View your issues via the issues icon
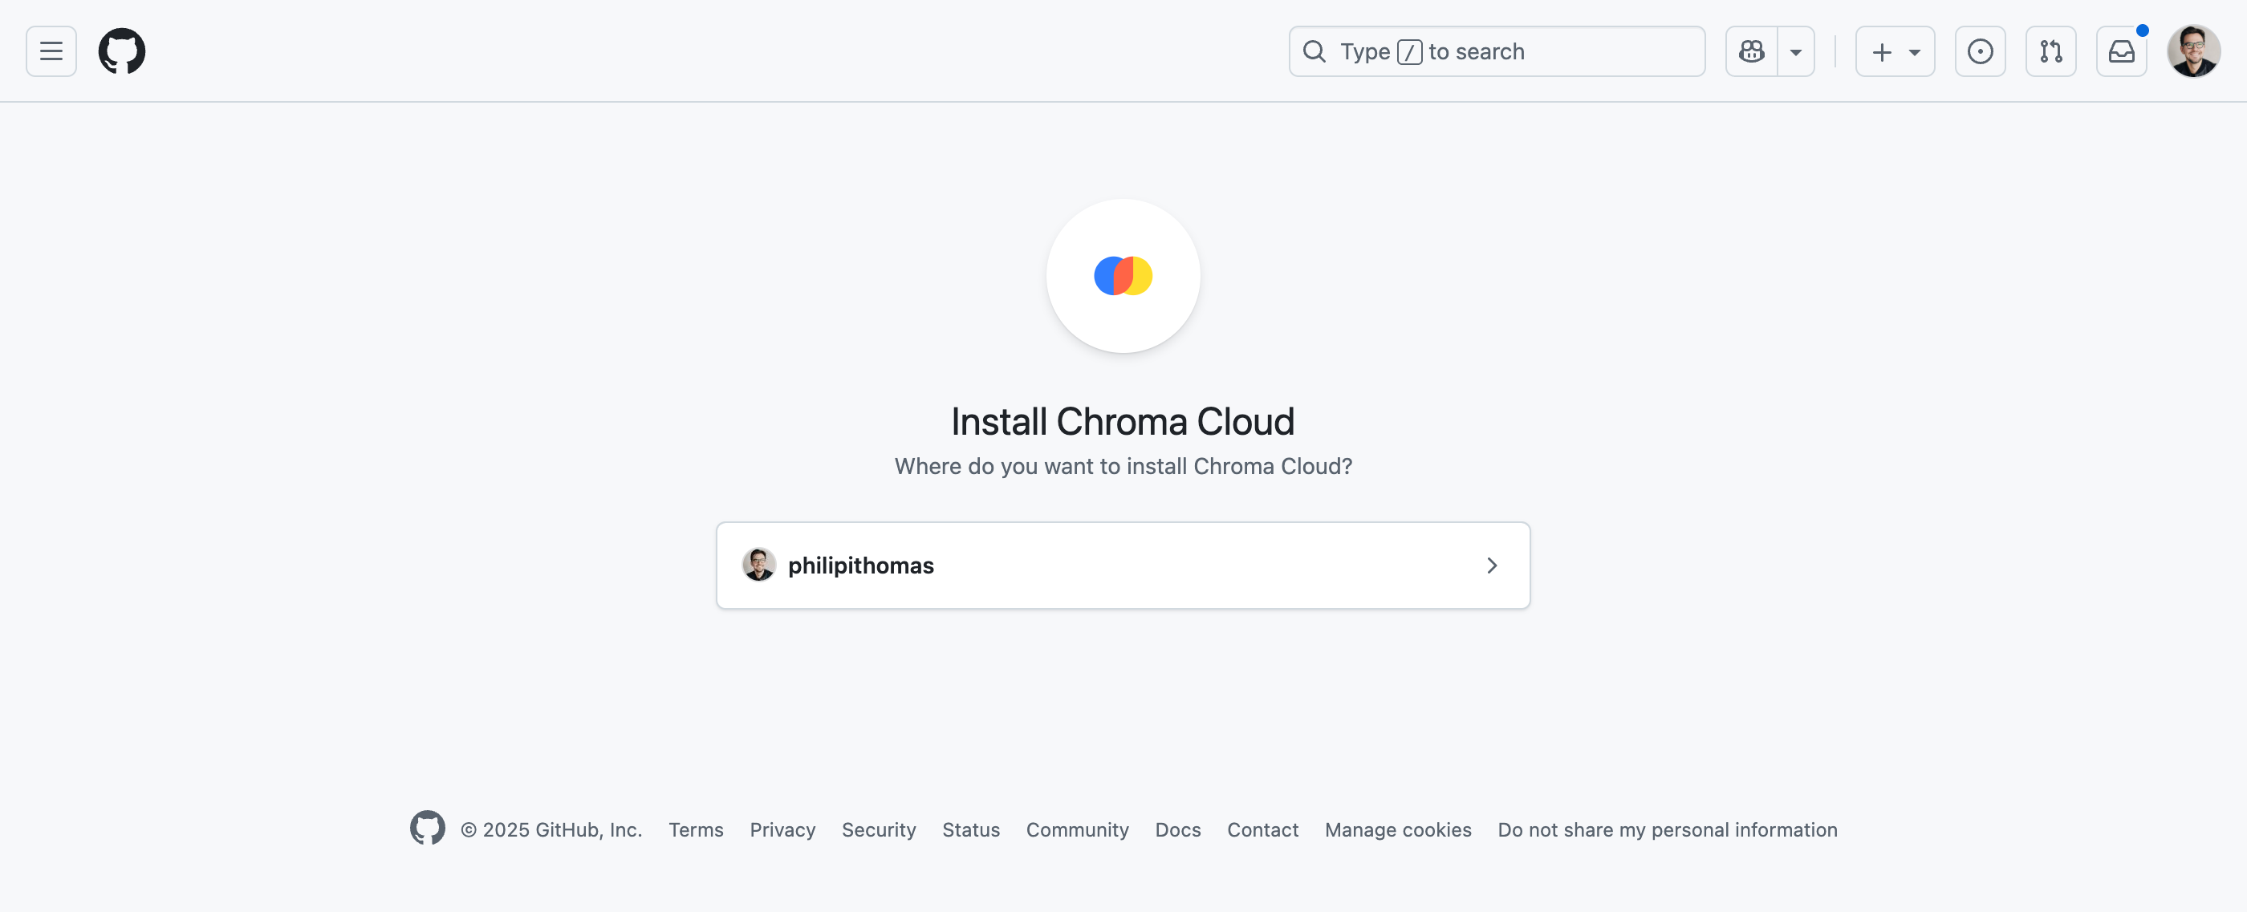The height and width of the screenshot is (912, 2247). click(1981, 51)
